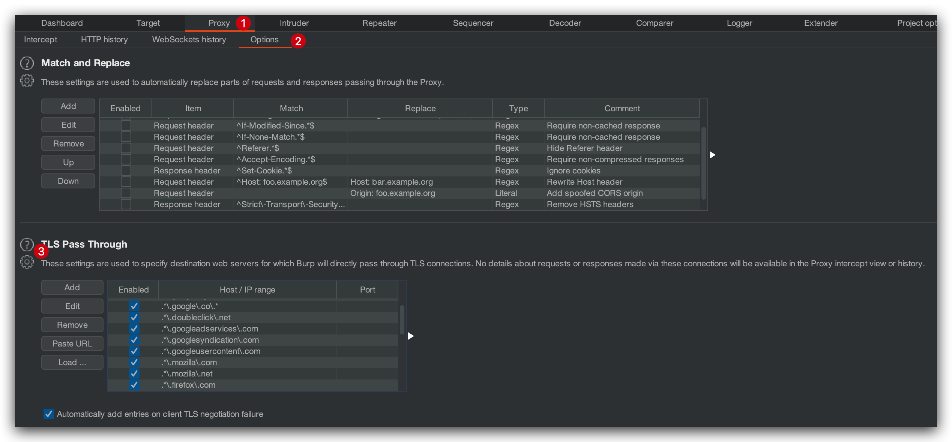Open TLS Pass Through help icon
Screen dimensions: 952x442
click(x=26, y=244)
